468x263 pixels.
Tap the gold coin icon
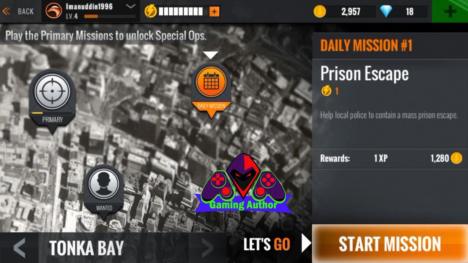(x=320, y=11)
